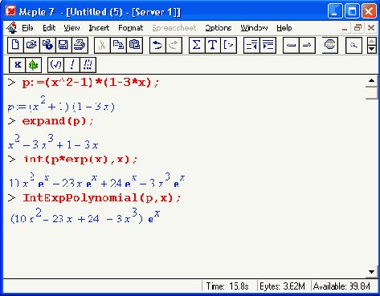The image size is (380, 296).
Task: Undo the last action with the Undo arrow
Action: tap(157, 45)
